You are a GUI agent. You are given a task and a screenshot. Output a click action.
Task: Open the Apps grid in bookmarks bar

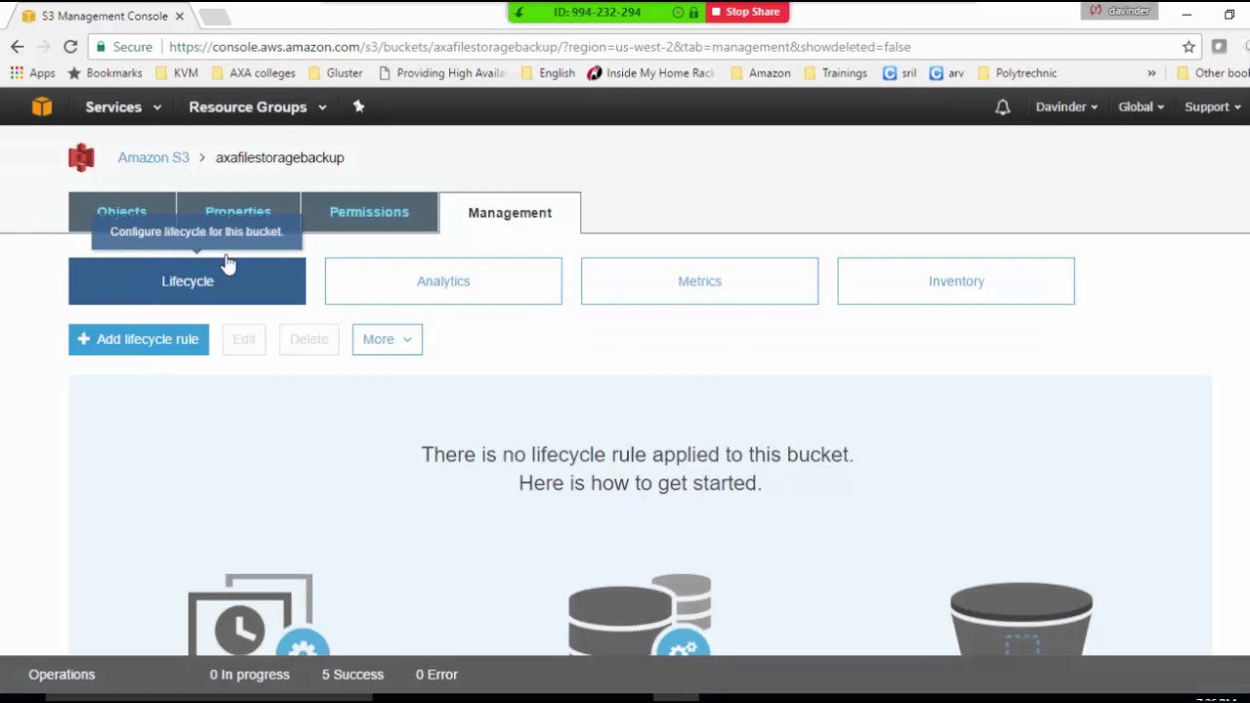tap(32, 73)
